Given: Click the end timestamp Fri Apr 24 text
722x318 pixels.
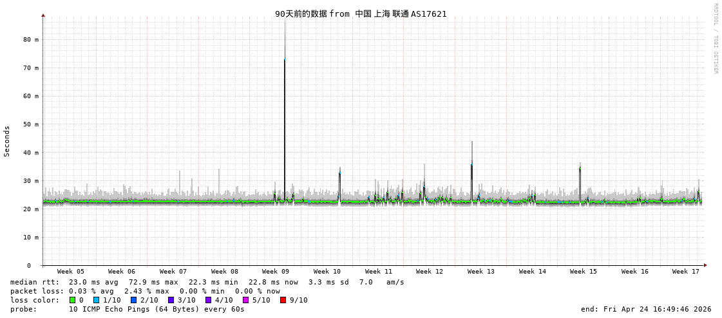Looking at the screenshot, I should click(646, 309).
